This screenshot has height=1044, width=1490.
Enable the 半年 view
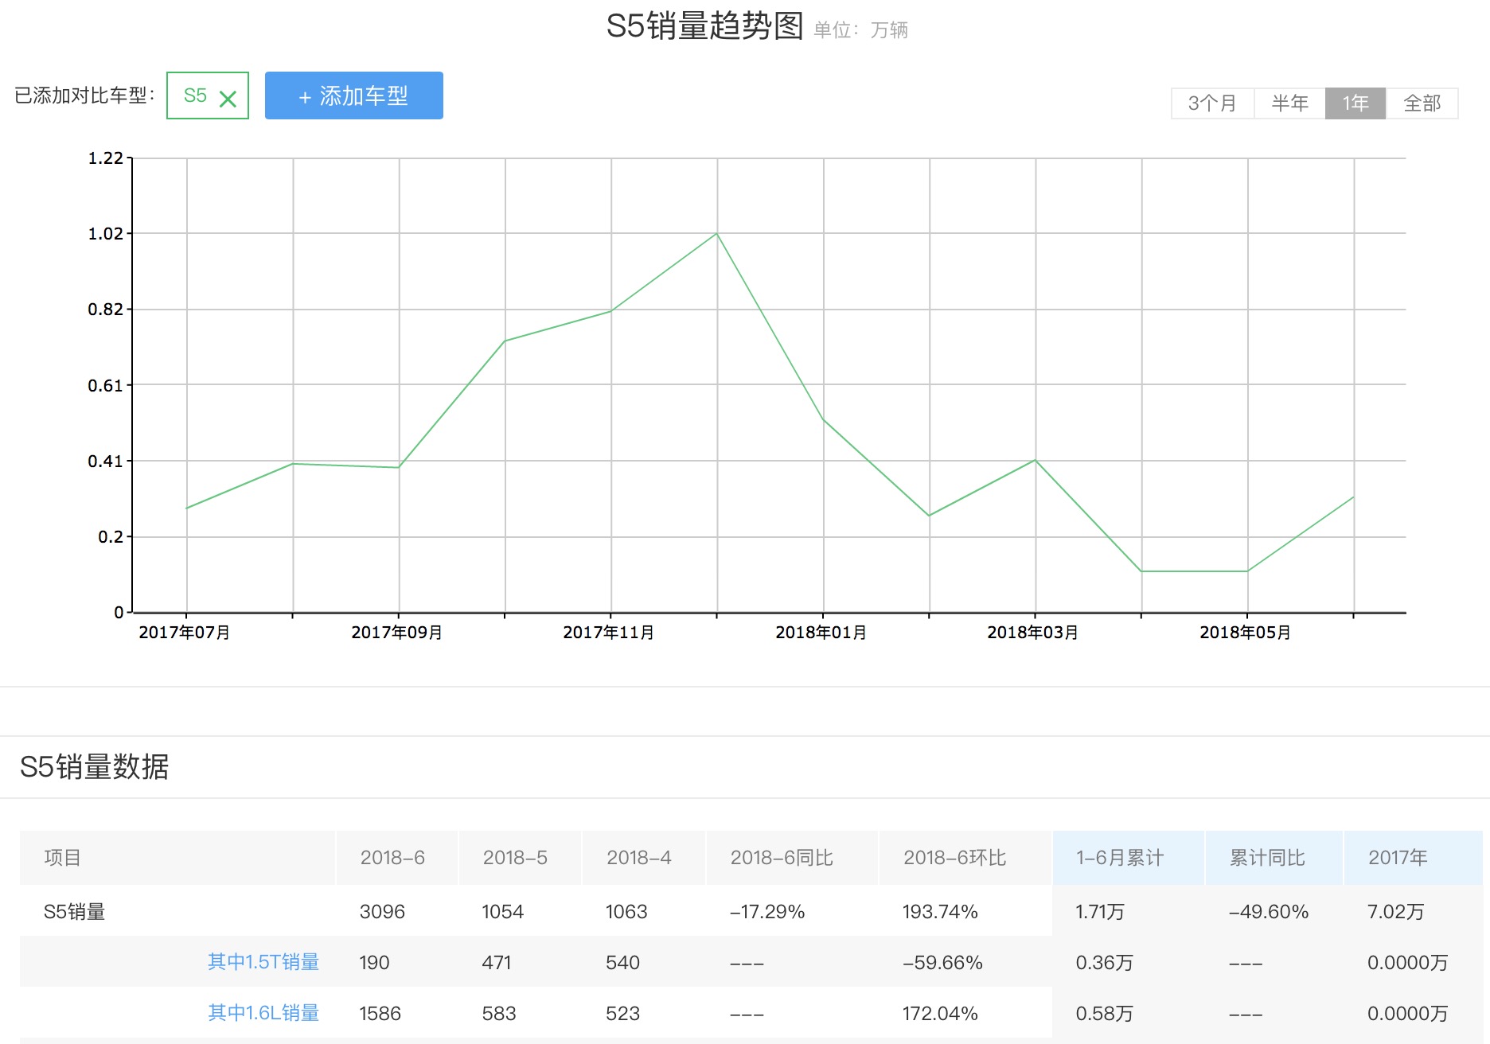click(1289, 102)
